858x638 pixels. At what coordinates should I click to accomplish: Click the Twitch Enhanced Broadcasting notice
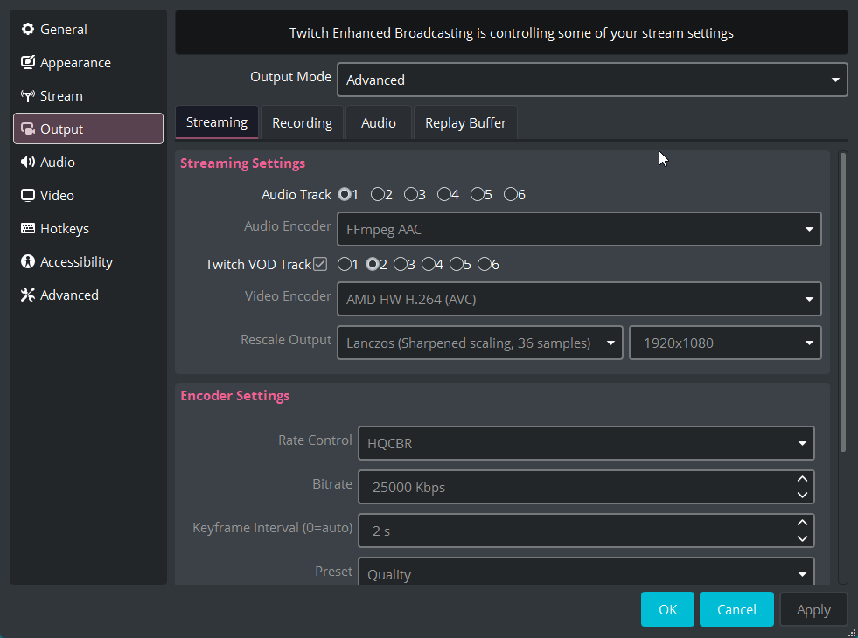(x=511, y=33)
